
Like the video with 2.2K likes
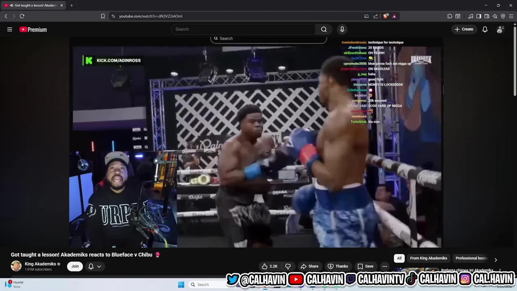pos(269,266)
